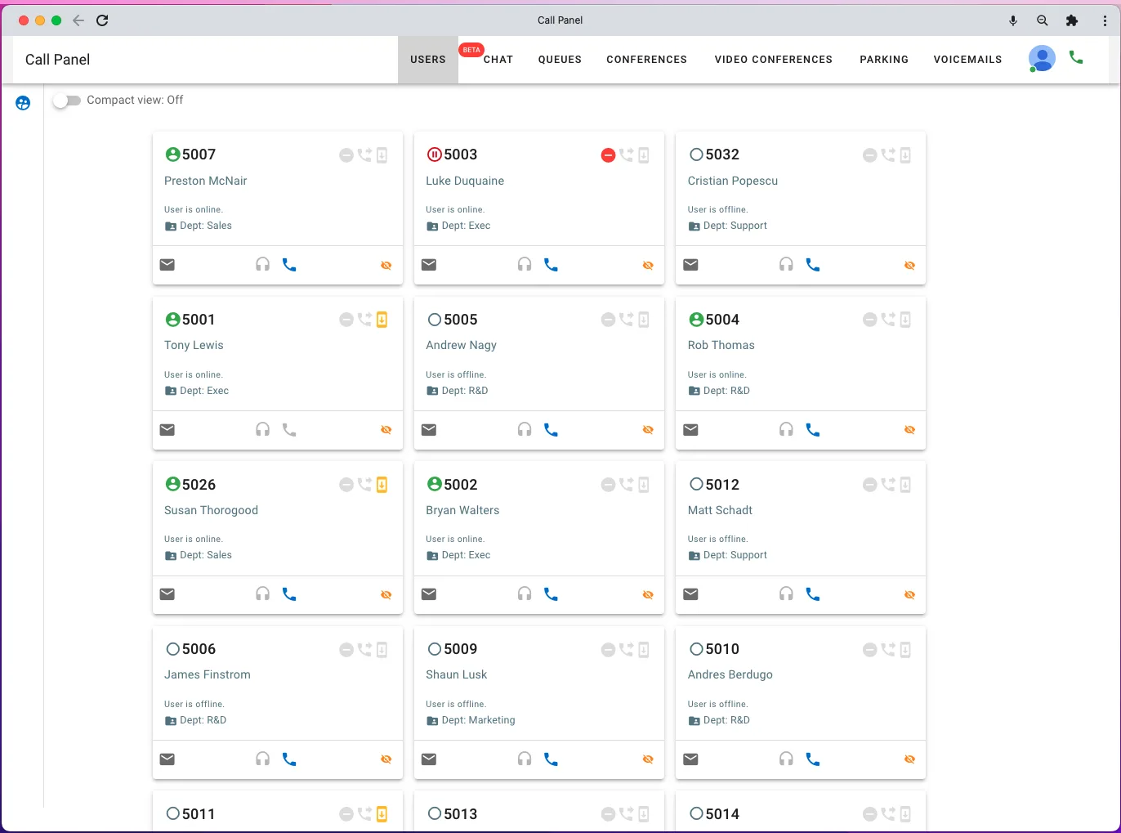Viewport: 1121px width, 833px height.
Task: Click the name 'Susan Thorogood'
Action: coord(211,510)
